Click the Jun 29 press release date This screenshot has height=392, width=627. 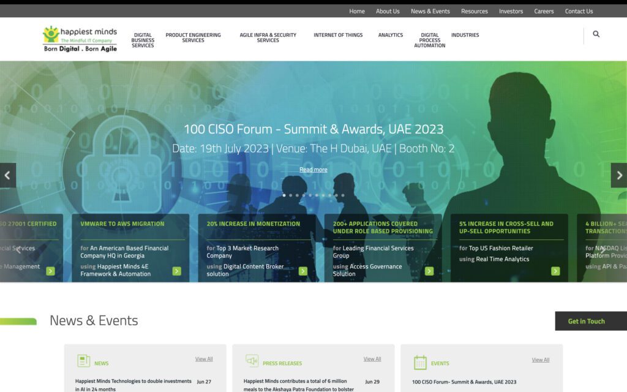click(372, 382)
